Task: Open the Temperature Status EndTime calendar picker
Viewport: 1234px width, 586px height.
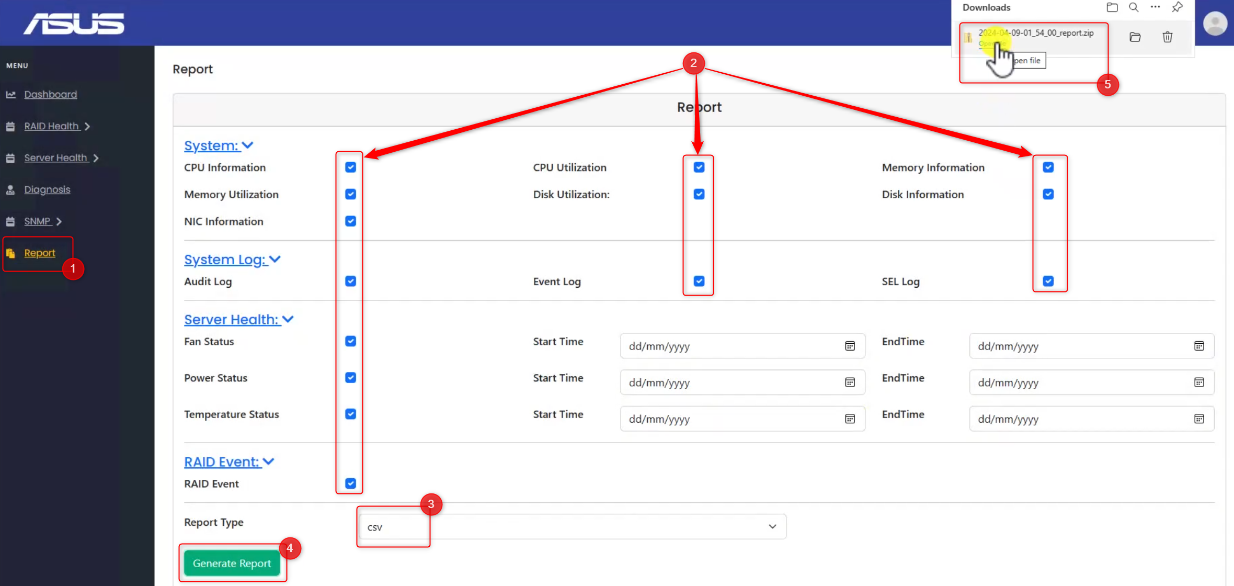Action: tap(1199, 419)
